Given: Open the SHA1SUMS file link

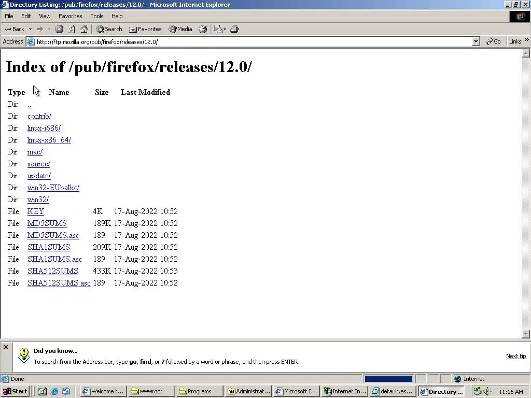Looking at the screenshot, I should [x=48, y=247].
